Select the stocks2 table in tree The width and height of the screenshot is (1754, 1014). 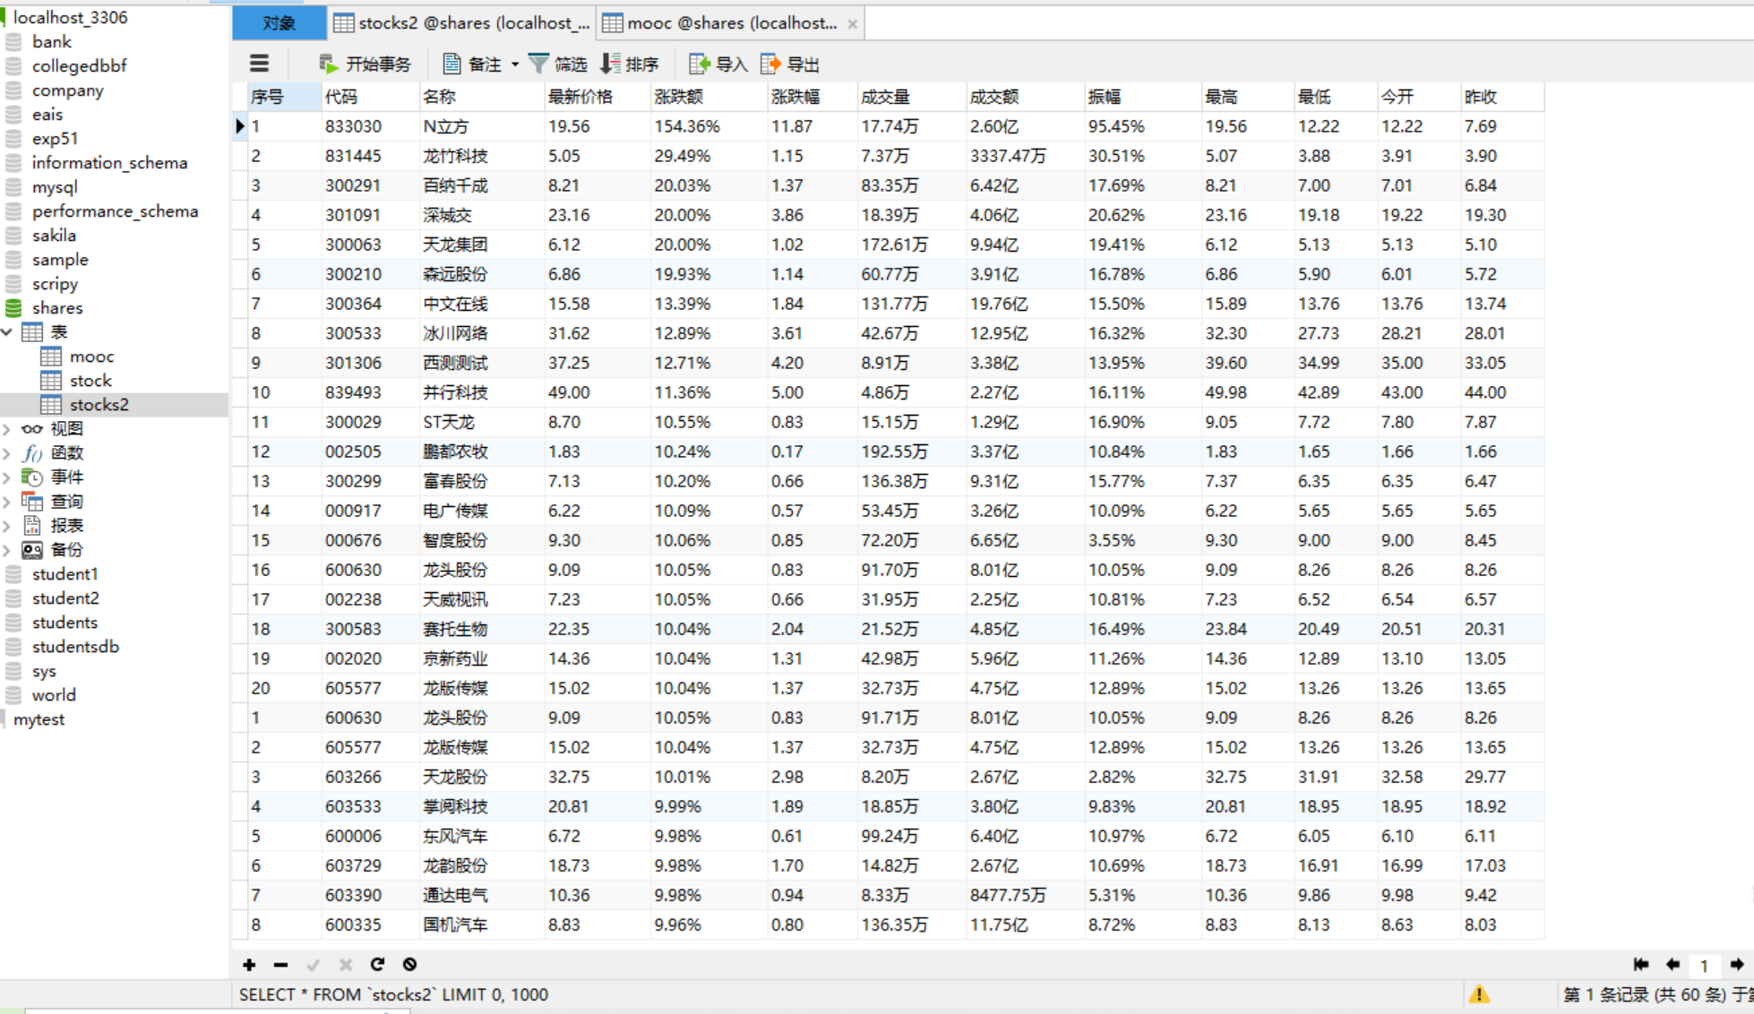(99, 405)
